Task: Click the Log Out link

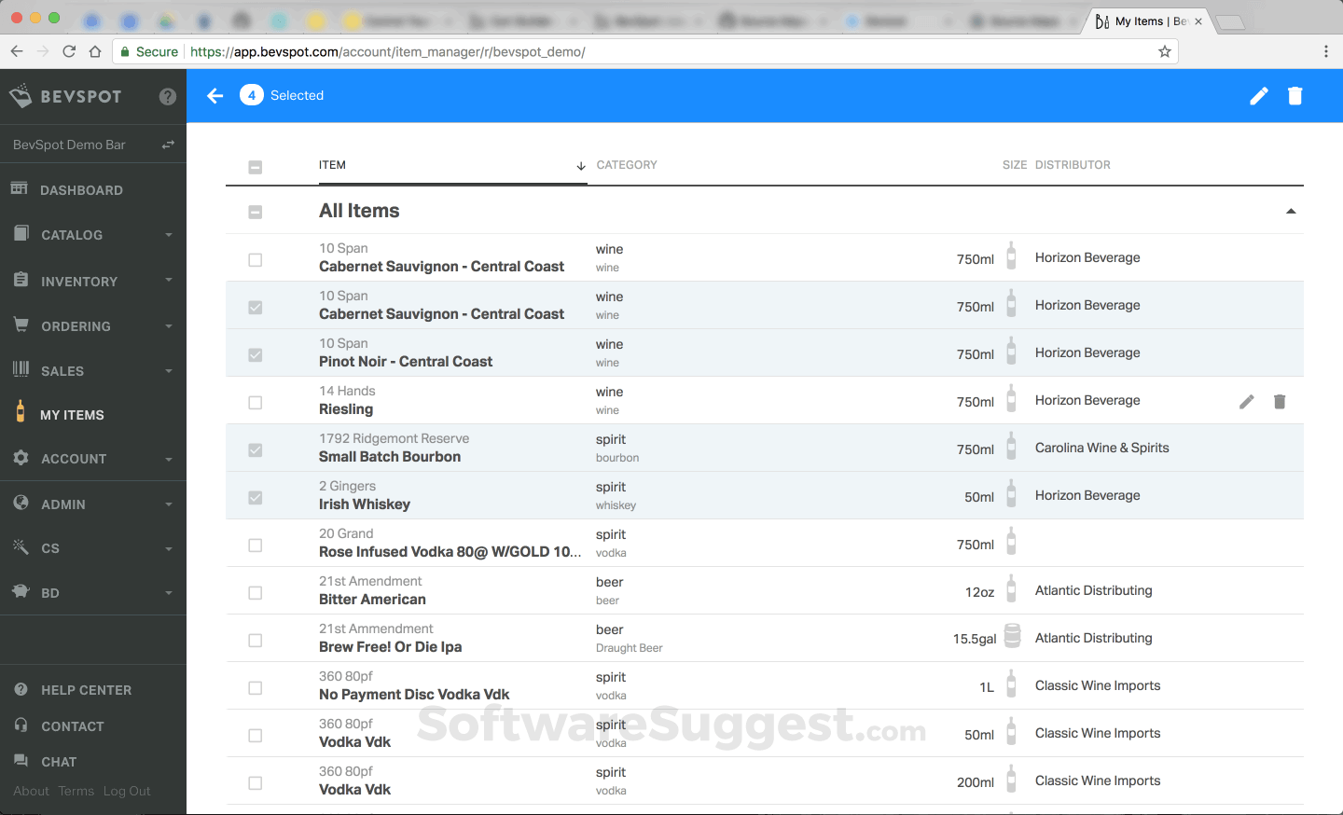Action: (x=127, y=791)
